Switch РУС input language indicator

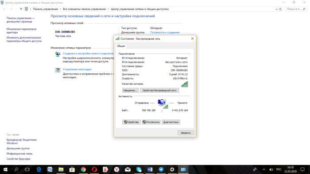[279, 170]
